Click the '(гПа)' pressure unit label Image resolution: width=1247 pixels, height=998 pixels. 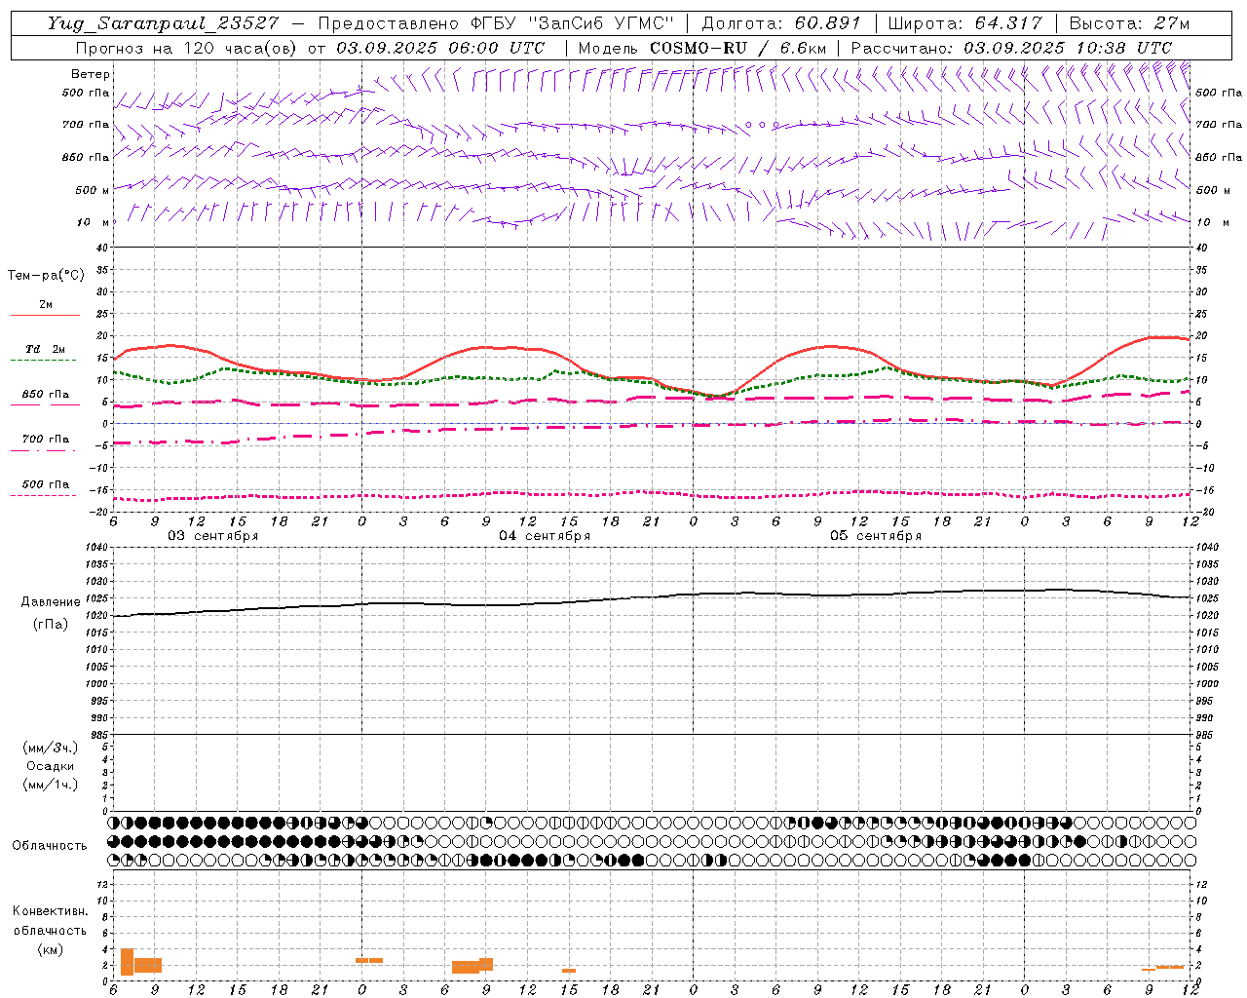coord(51,624)
